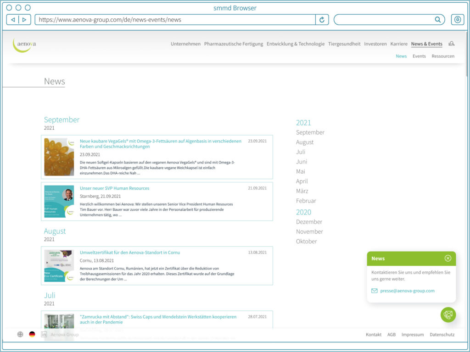The height and width of the screenshot is (352, 470).
Task: Click the magnifier icon in the browser search box
Action: pyautogui.click(x=437, y=20)
